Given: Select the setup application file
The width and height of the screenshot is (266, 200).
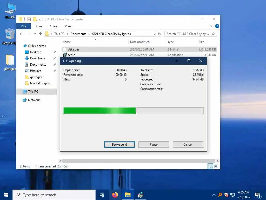Looking at the screenshot, I should point(139,55).
